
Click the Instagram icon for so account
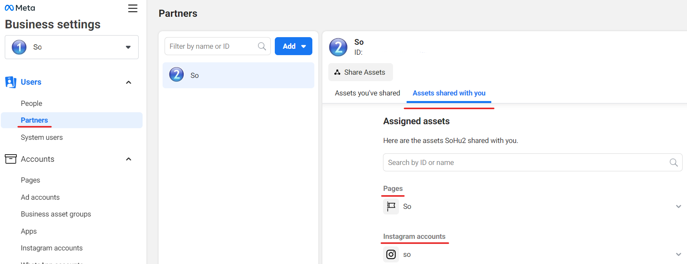pyautogui.click(x=391, y=254)
